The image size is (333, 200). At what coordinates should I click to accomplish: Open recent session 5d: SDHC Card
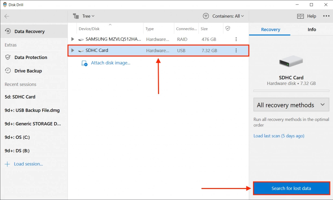[20, 97]
